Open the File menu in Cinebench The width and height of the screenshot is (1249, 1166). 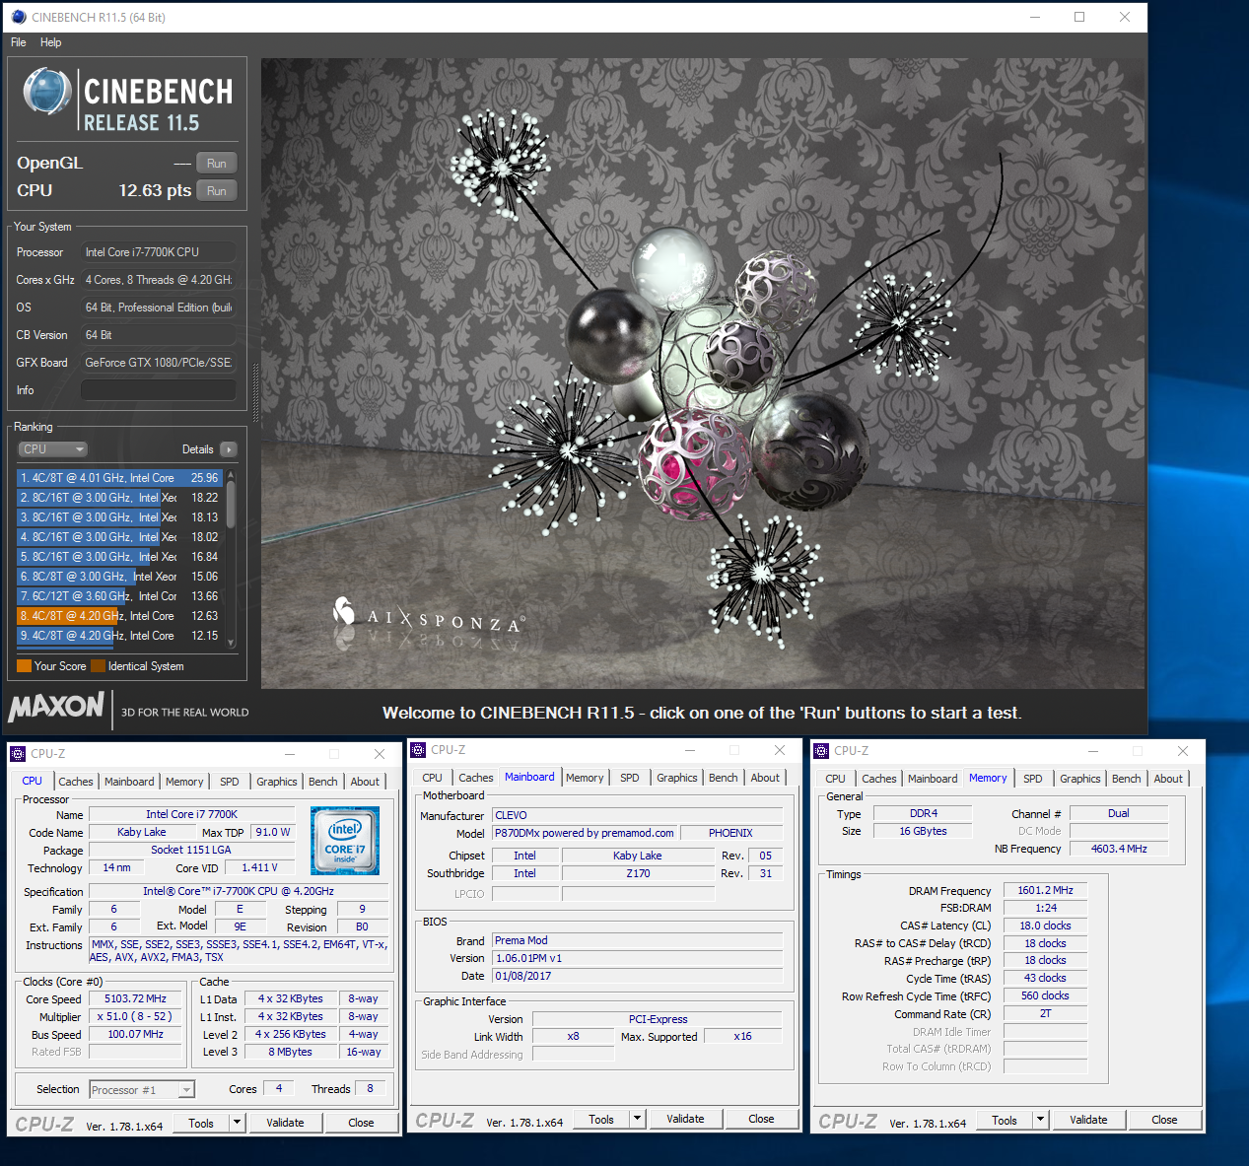[19, 42]
